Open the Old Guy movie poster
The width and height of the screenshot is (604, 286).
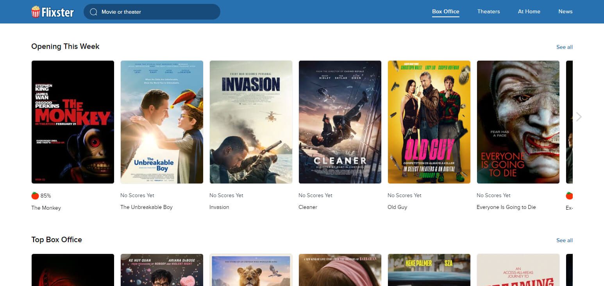429,122
